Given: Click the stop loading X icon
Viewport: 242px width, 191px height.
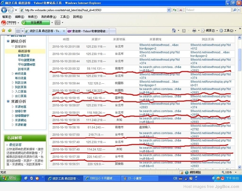Looking at the screenshot, I should (x=181, y=10).
